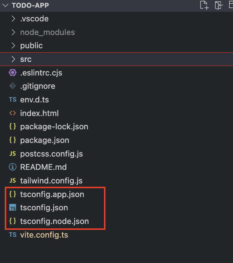Click the info icon beside README.md

pos(13,167)
